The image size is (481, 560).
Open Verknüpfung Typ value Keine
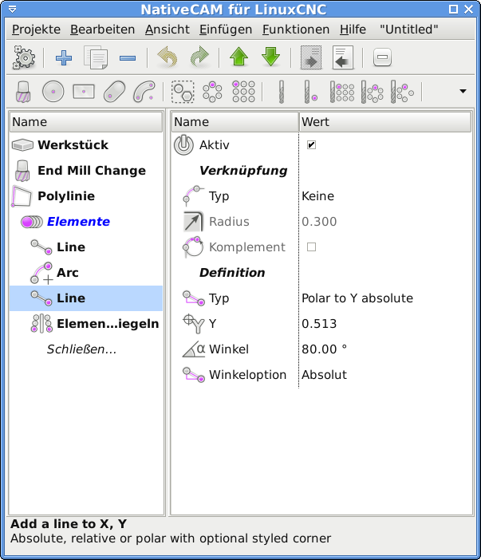pyautogui.click(x=317, y=196)
